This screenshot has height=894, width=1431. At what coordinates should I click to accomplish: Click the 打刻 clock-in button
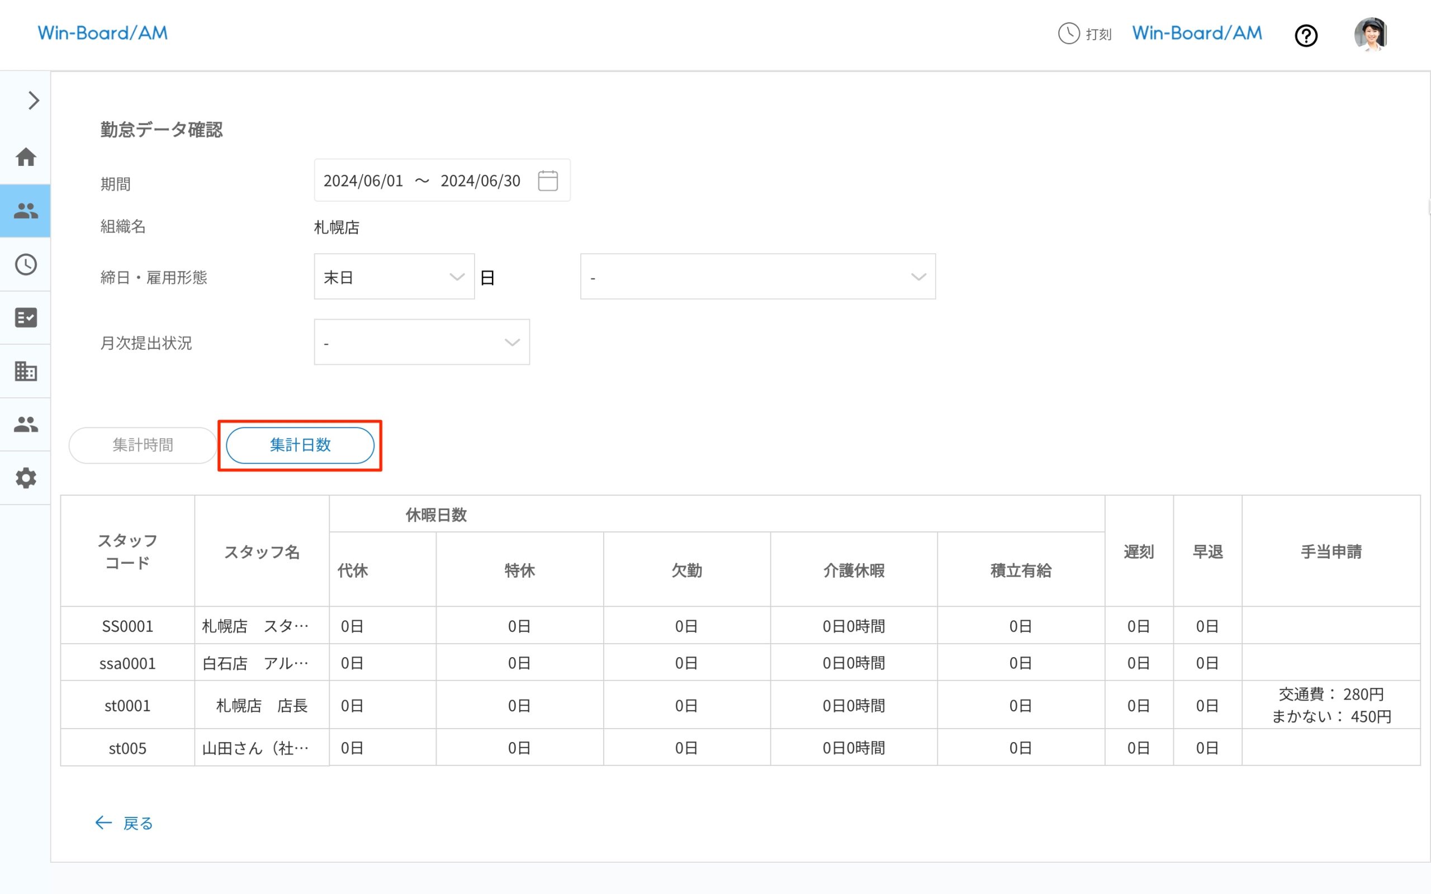click(1084, 34)
